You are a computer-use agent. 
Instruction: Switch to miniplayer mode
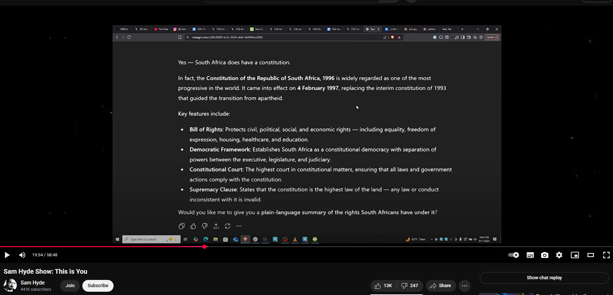click(575, 255)
